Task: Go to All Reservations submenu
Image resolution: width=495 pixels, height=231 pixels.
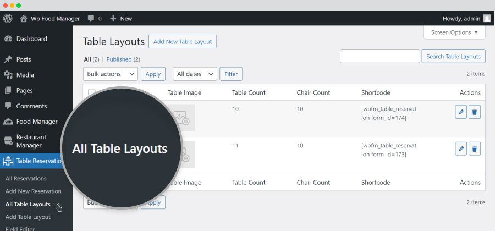Action: 26,179
